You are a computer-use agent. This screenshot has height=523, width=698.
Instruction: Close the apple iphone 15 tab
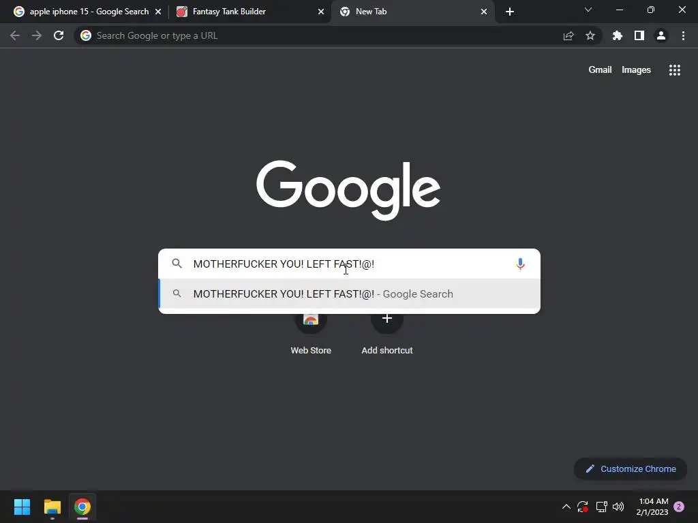[158, 12]
